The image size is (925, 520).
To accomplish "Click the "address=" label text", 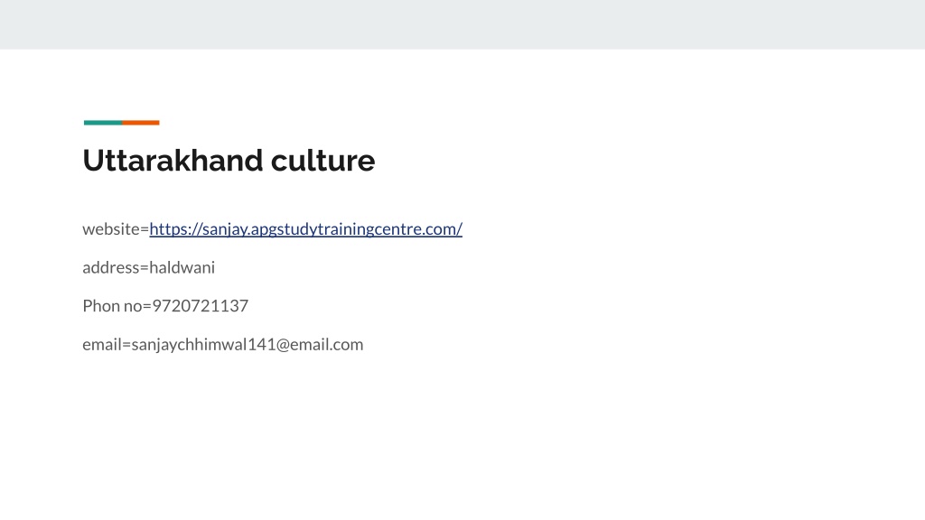I will [x=116, y=267].
